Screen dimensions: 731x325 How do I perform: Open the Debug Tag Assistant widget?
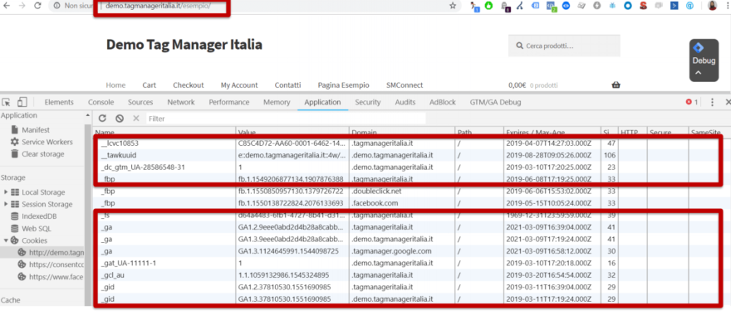pyautogui.click(x=704, y=60)
